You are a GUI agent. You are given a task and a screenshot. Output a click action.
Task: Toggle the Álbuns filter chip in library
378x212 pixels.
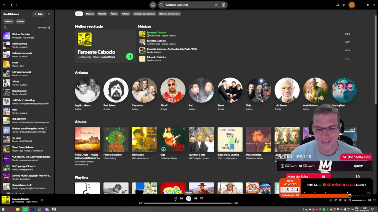(20, 21)
